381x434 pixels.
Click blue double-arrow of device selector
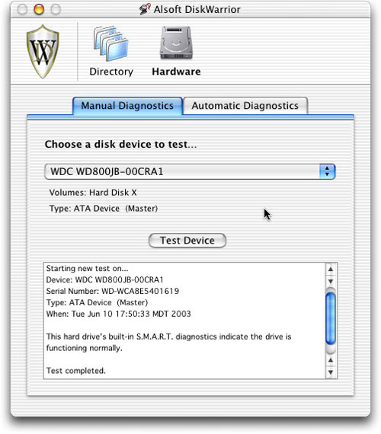(327, 171)
